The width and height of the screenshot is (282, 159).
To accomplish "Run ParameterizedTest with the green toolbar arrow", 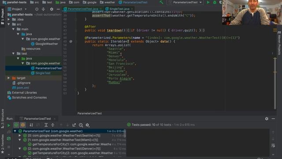I will coord(208,2).
